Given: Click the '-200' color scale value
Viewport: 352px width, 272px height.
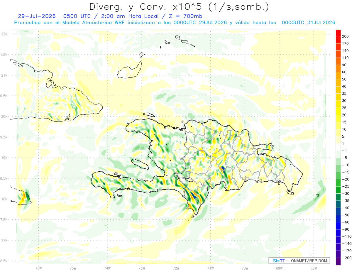Looking at the screenshot, I should click(347, 258).
